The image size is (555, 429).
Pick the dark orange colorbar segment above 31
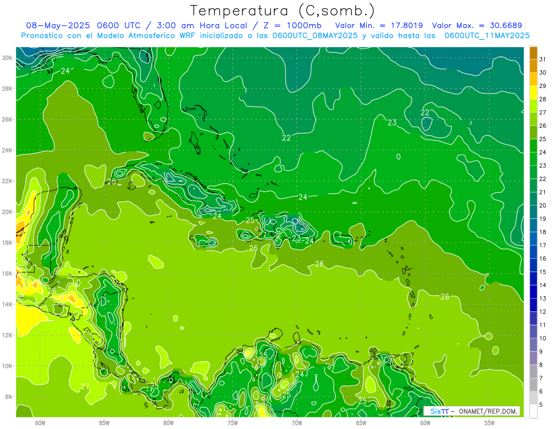[533, 53]
